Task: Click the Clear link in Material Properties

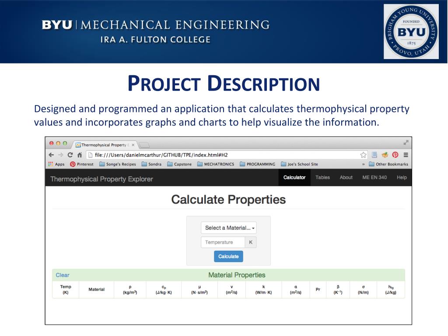Action: click(63, 275)
